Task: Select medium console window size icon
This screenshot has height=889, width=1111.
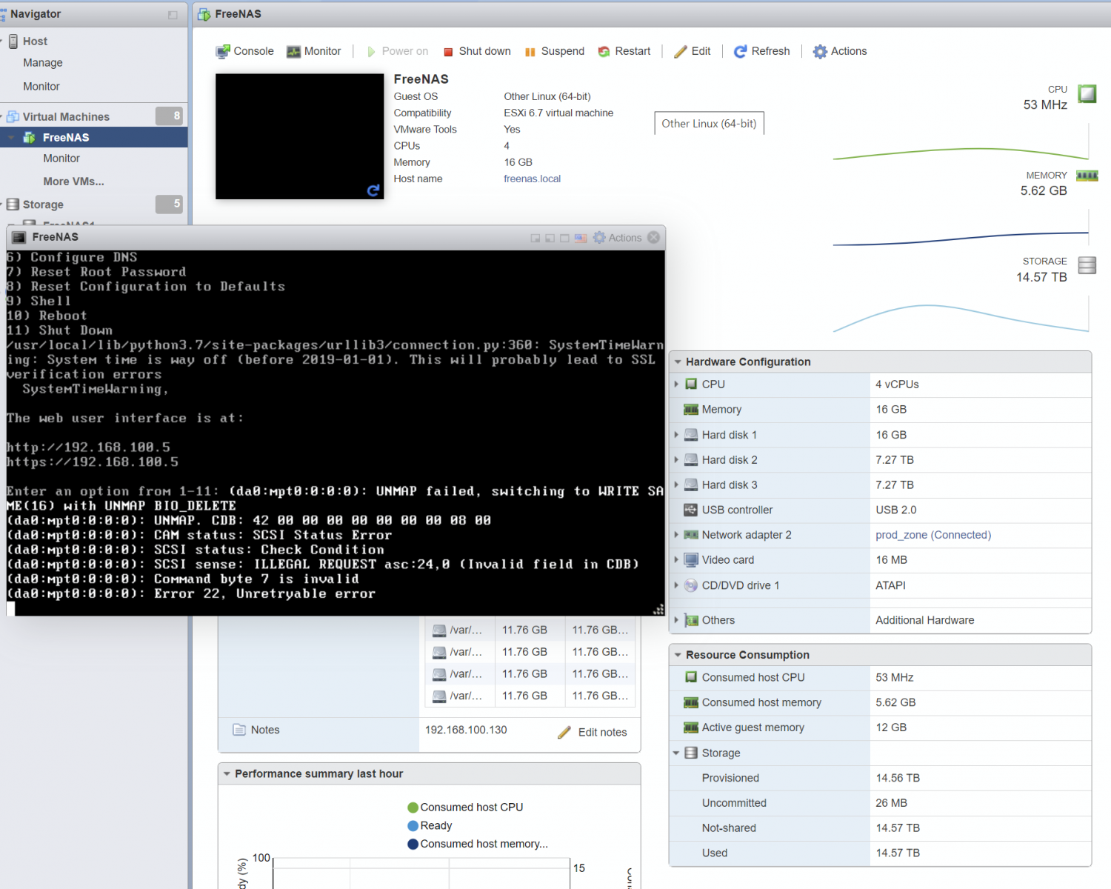Action: 550,238
